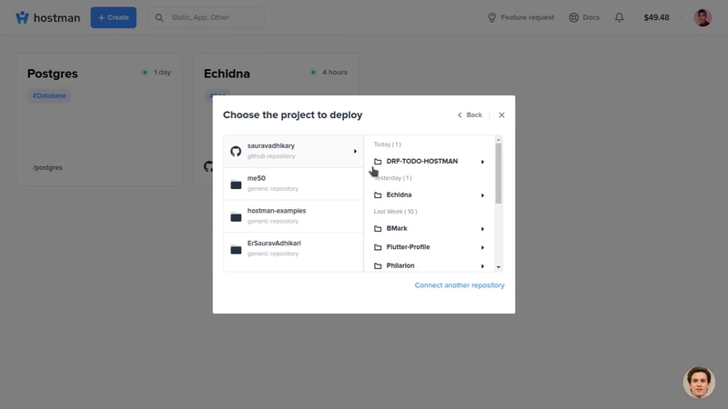728x409 pixels.
Task: Select the ErSauravAdhikari repository
Action: click(x=293, y=248)
